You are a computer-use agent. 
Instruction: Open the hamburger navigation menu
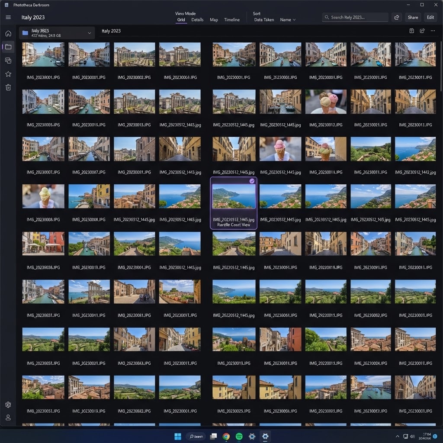point(8,17)
